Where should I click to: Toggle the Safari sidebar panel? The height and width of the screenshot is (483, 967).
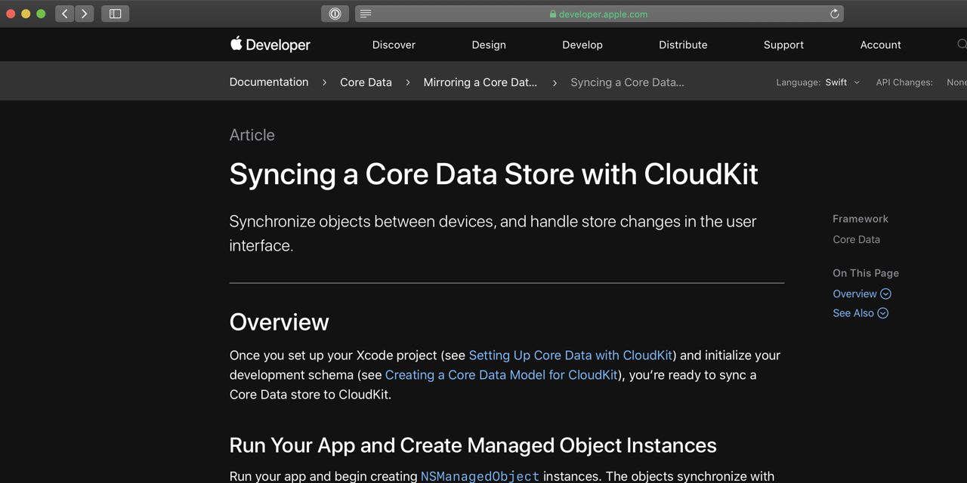pos(116,14)
